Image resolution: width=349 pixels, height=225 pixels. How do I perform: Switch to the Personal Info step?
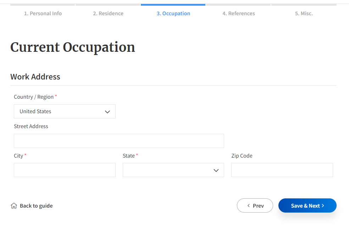(43, 13)
